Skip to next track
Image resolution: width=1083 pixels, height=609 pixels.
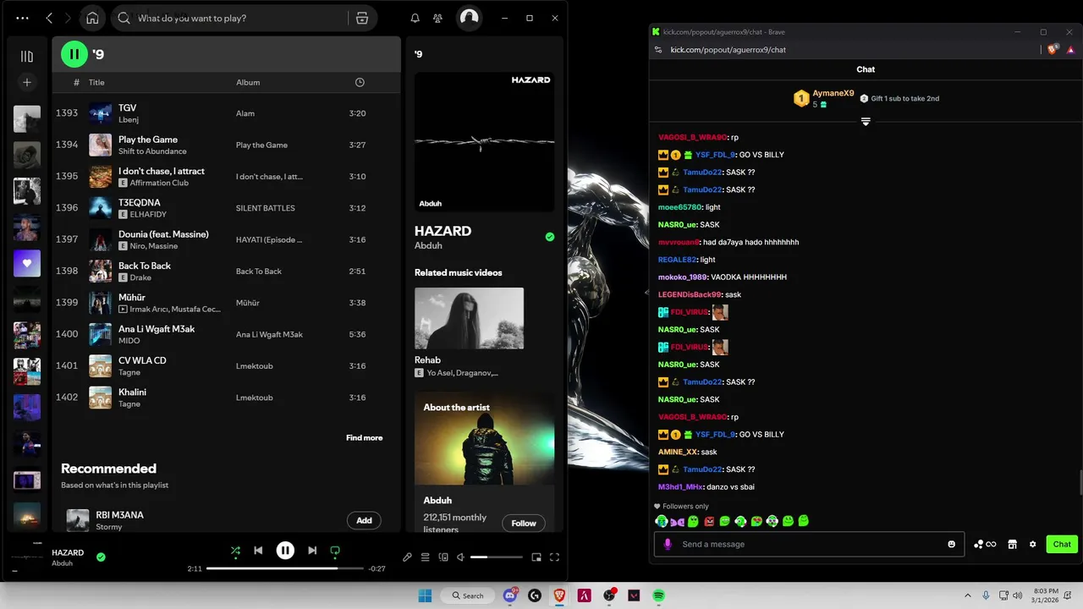(x=312, y=551)
